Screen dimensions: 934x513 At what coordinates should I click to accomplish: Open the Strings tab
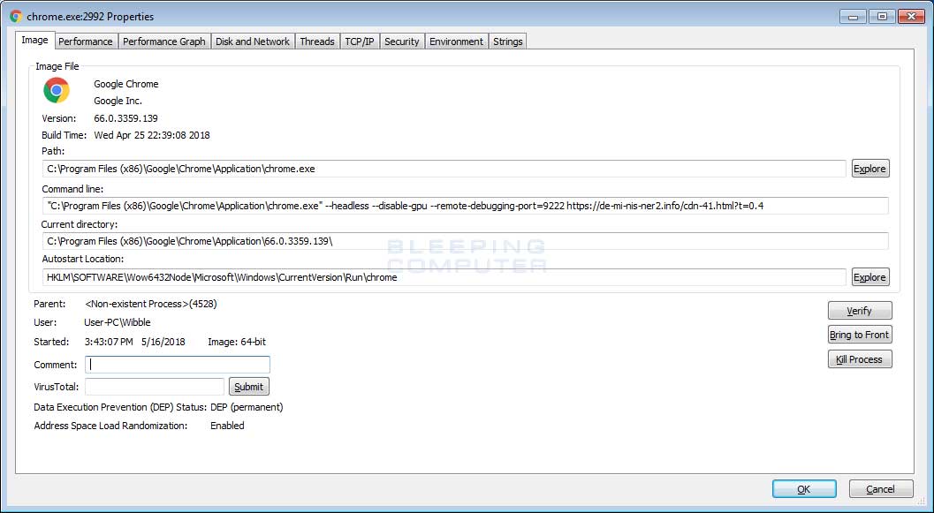(x=507, y=41)
